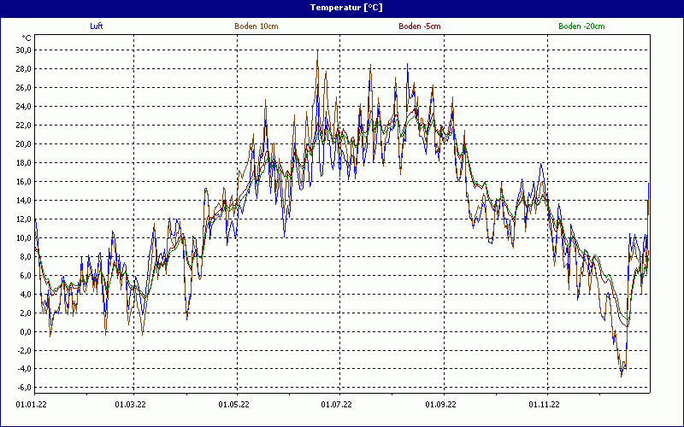Click the 24,0 temperature axis label
This screenshot has height=427, width=684.
pos(23,106)
